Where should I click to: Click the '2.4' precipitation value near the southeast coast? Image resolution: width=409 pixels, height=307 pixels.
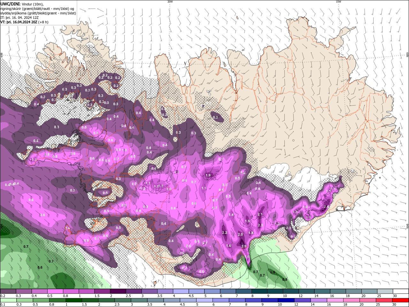point(326,207)
